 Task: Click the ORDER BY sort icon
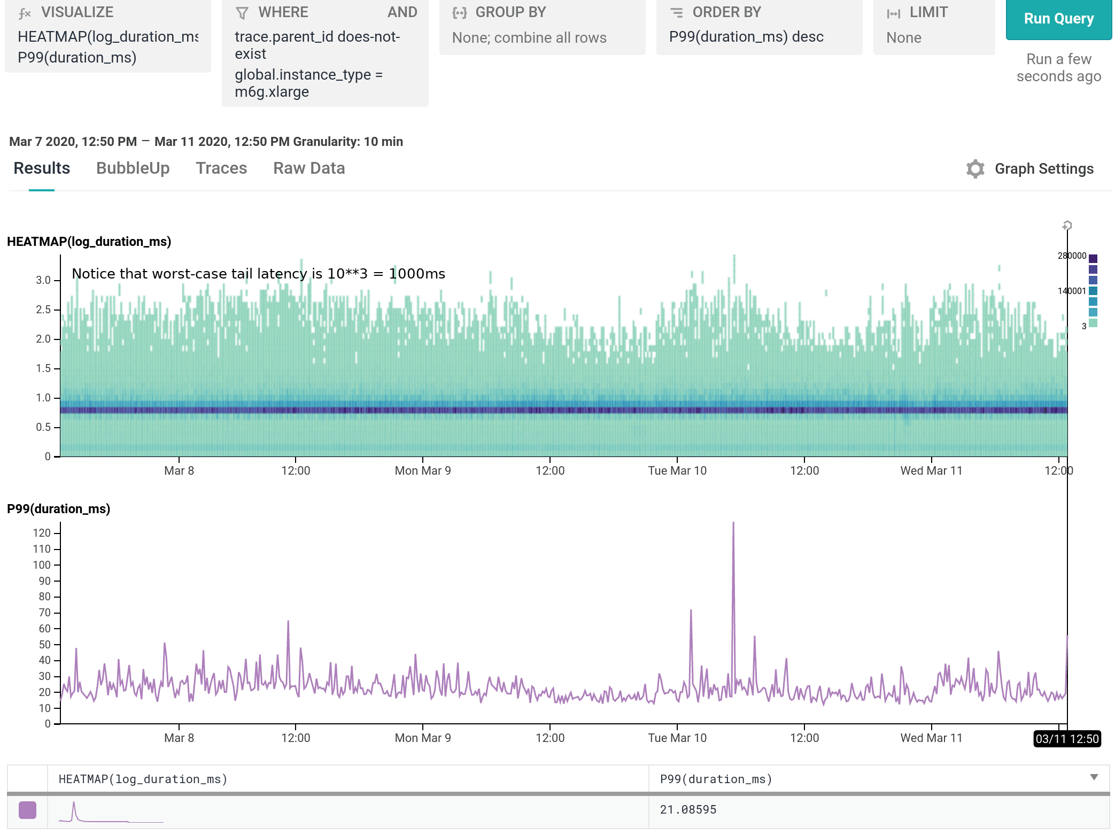[x=677, y=13]
